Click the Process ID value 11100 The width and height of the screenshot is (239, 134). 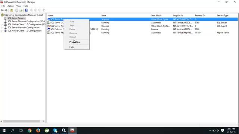pyautogui.click(x=198, y=33)
